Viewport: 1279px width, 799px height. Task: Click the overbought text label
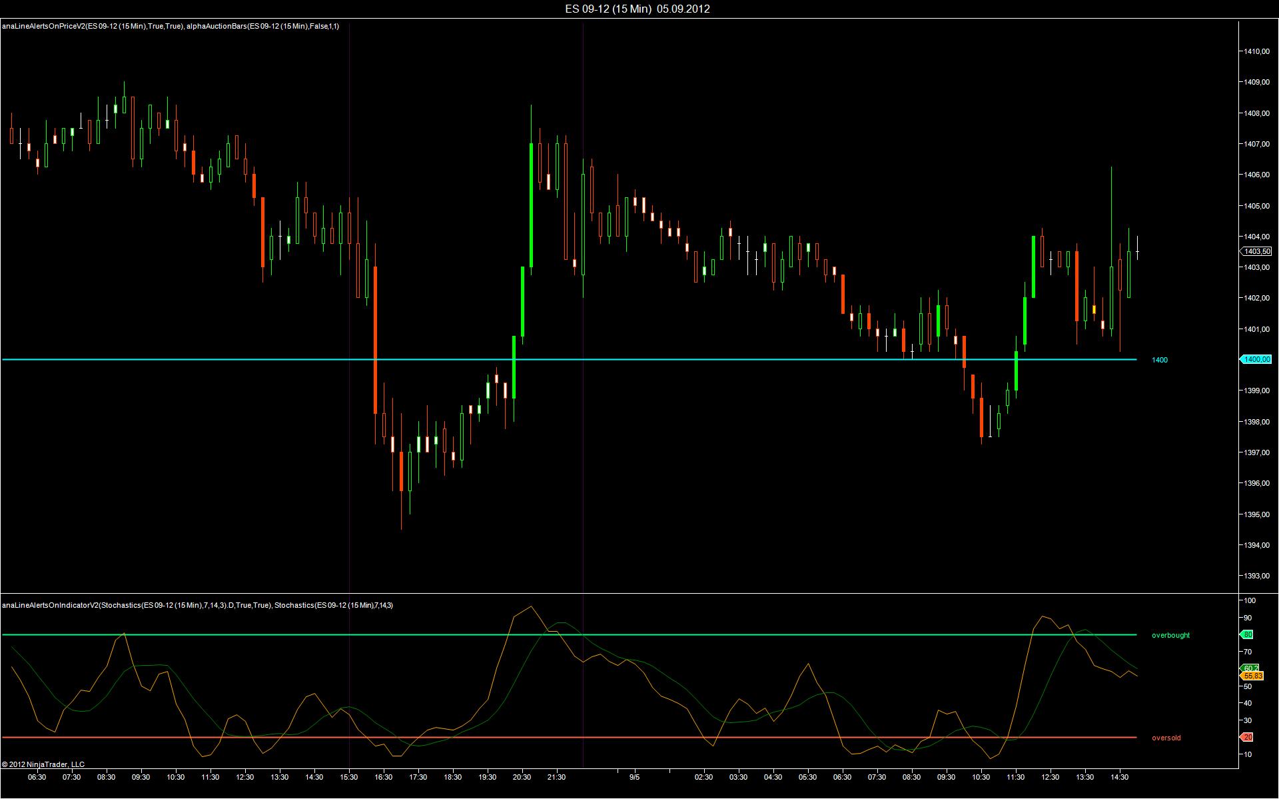point(1170,635)
